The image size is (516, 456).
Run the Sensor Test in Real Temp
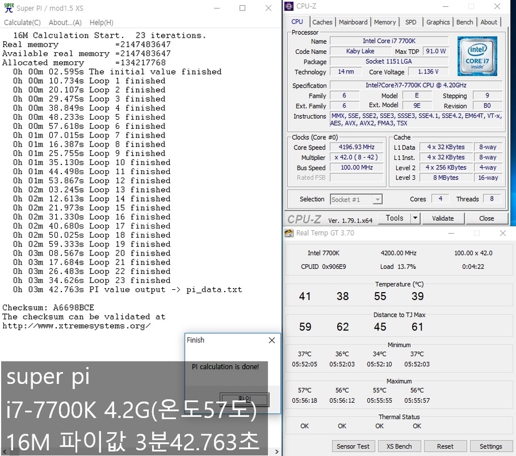(x=353, y=446)
